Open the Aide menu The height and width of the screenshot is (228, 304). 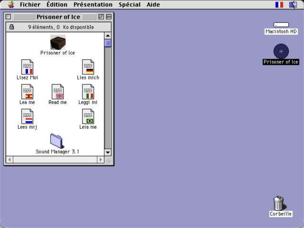(x=153, y=4)
